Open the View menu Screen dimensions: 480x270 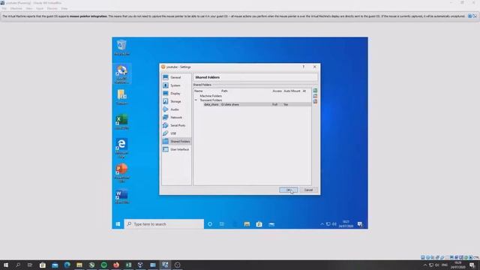click(x=29, y=8)
